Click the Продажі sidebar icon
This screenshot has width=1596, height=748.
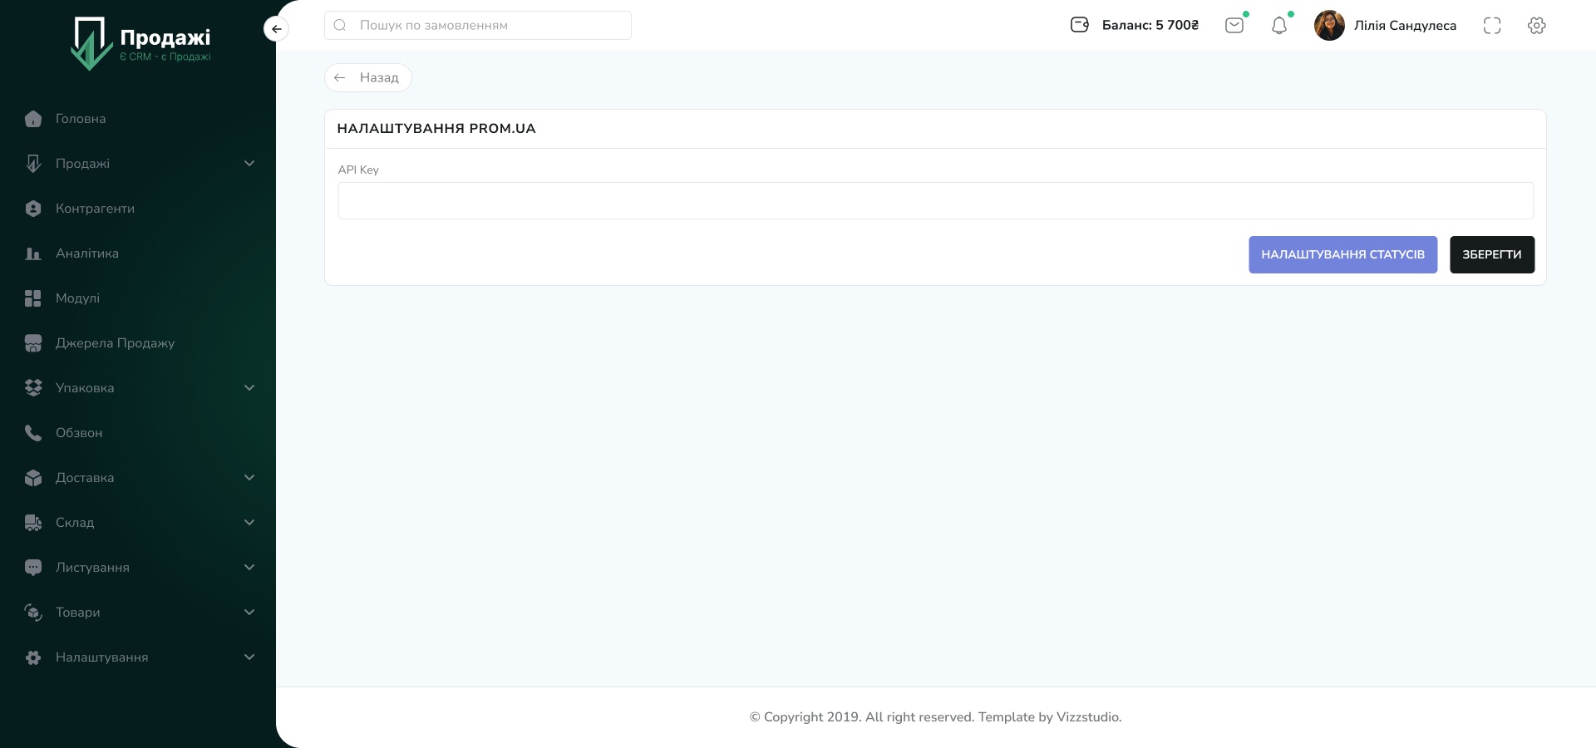pos(33,164)
